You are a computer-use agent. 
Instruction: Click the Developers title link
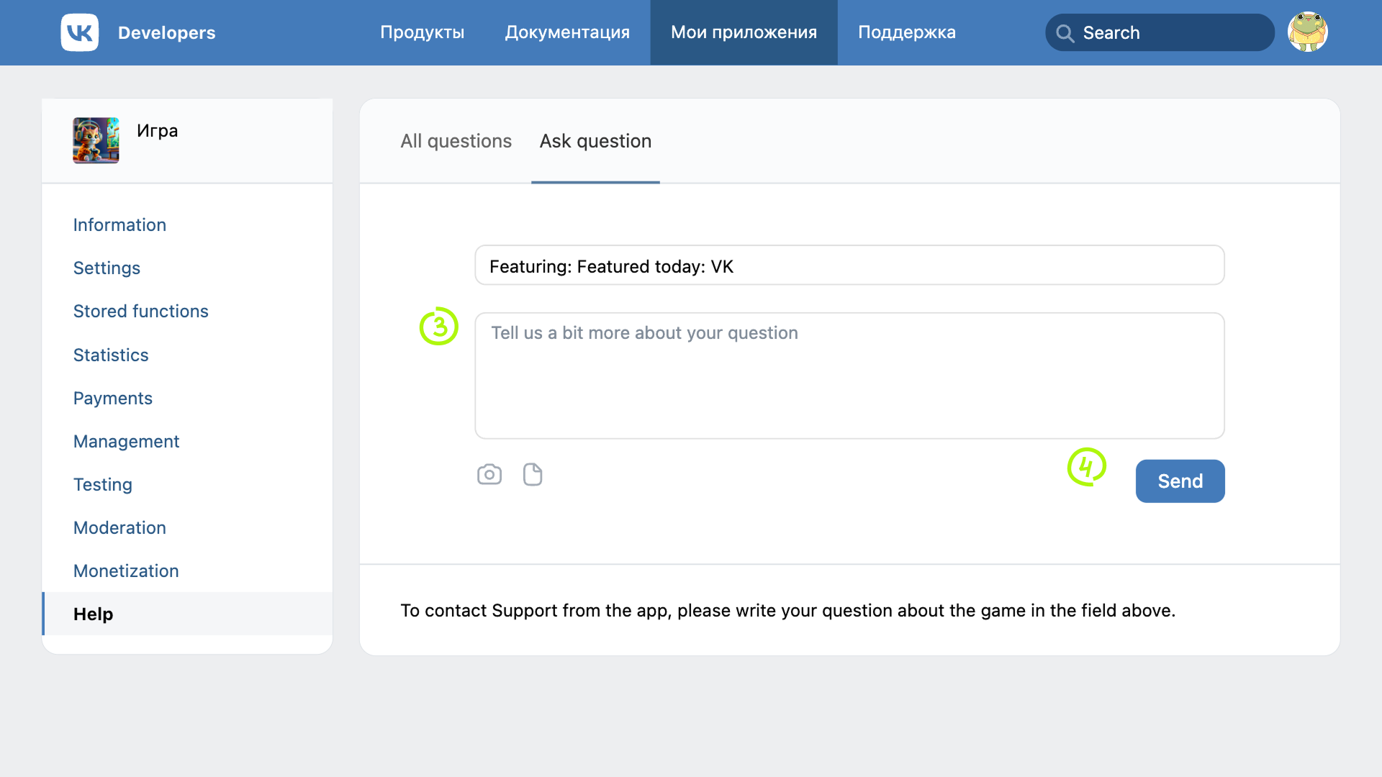tap(167, 33)
